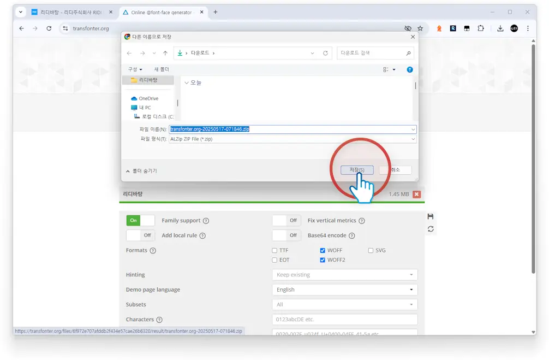Click the 다운로드 breadcrumb in path bar
Viewport: 549px width, 360px height.
tap(200, 53)
